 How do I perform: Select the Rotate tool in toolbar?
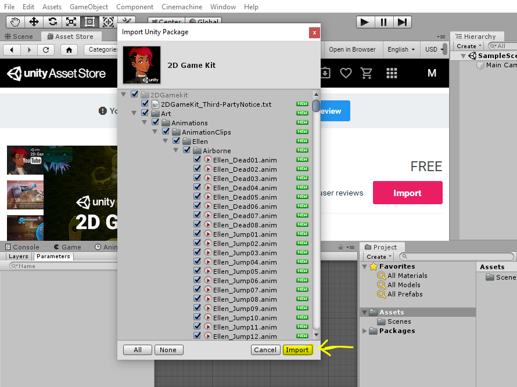[x=52, y=22]
